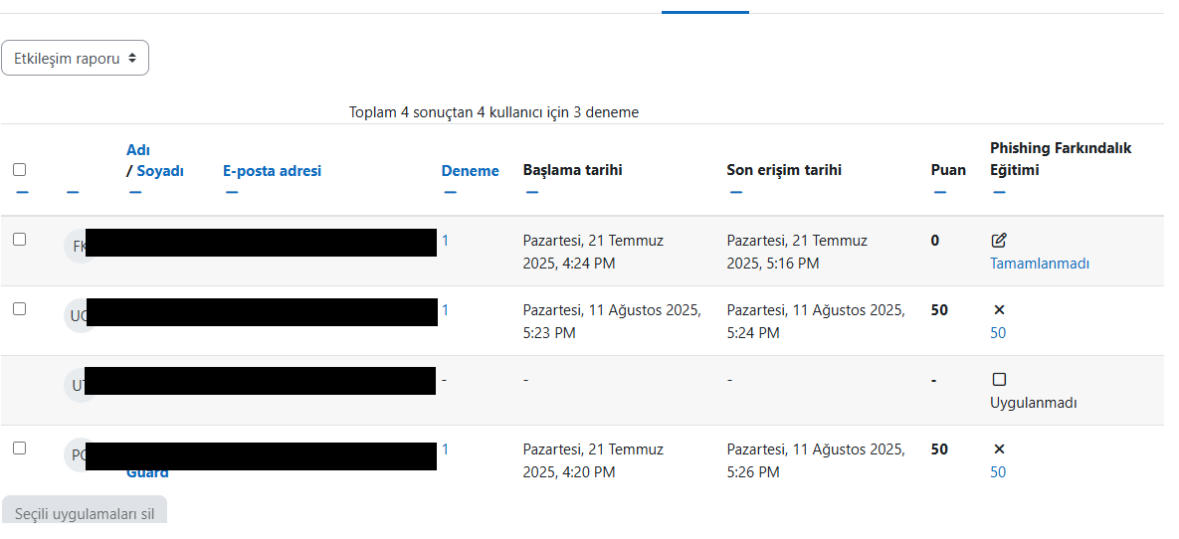Open the Etkileşim raporu dropdown

pyautogui.click(x=75, y=59)
